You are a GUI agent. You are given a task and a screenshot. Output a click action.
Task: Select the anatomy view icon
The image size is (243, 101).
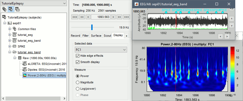[4, 9]
